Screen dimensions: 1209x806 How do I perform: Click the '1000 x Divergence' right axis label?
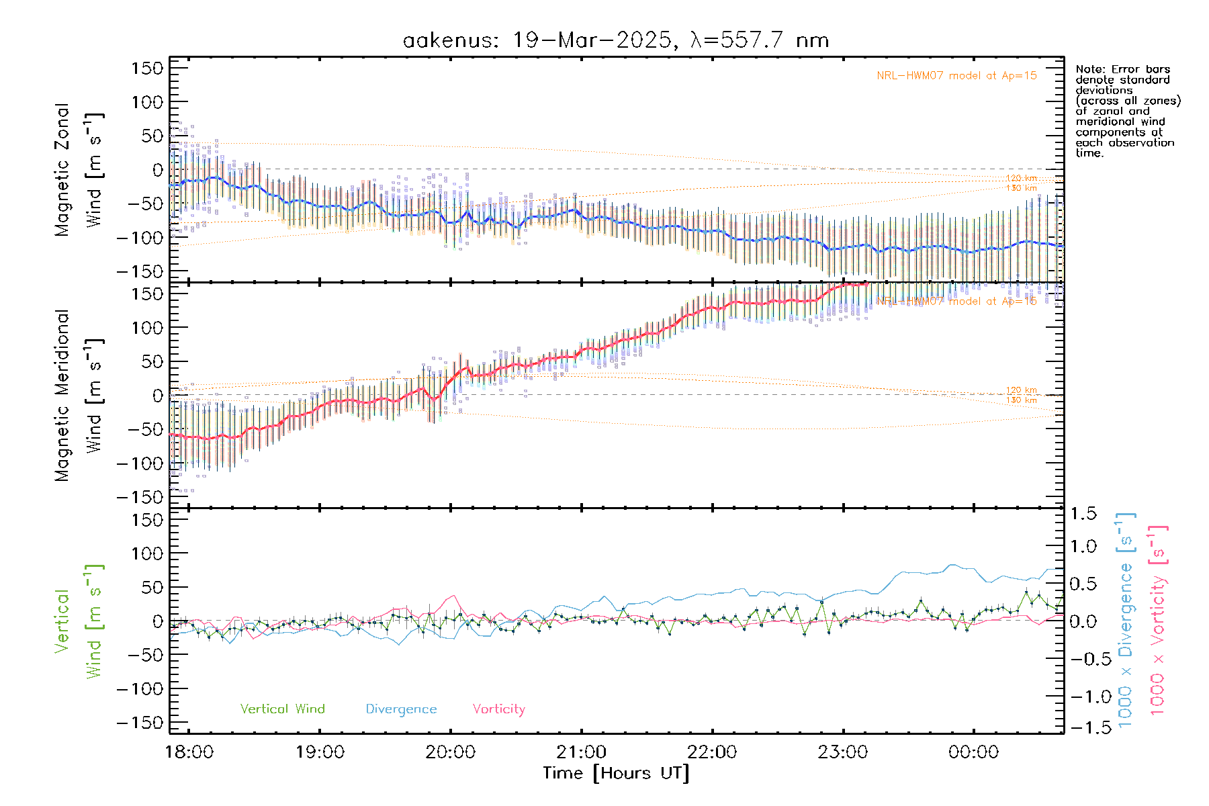pyautogui.click(x=1126, y=621)
